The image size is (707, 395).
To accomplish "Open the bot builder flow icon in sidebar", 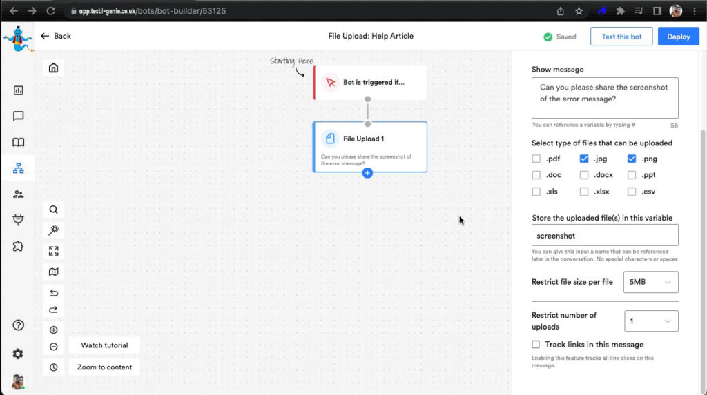I will tap(18, 168).
